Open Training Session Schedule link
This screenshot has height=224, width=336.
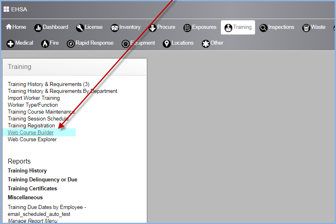(38, 118)
